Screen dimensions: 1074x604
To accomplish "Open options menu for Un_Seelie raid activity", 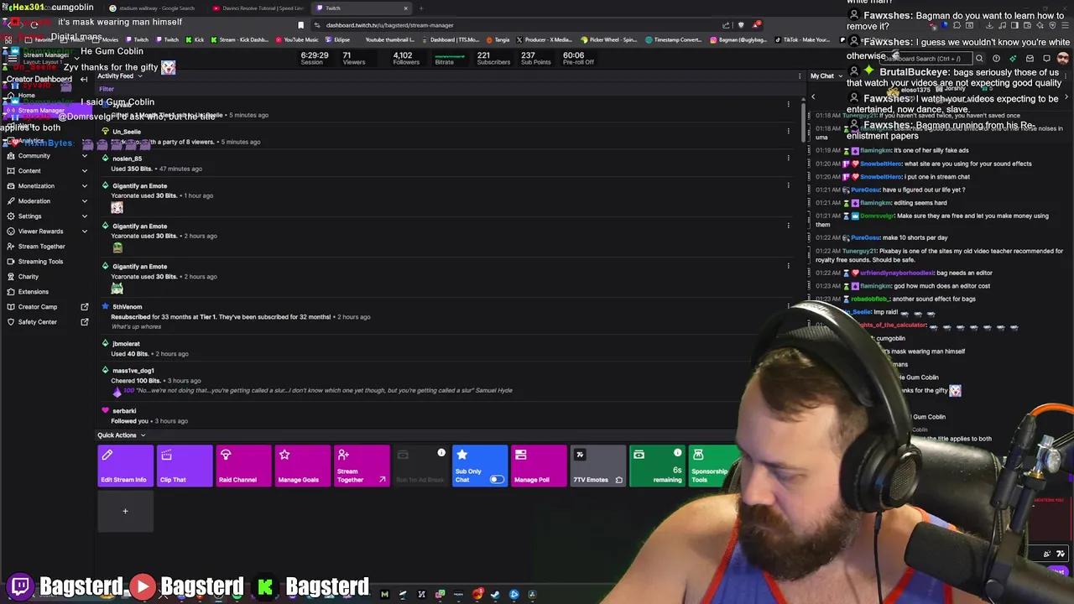I will click(788, 131).
